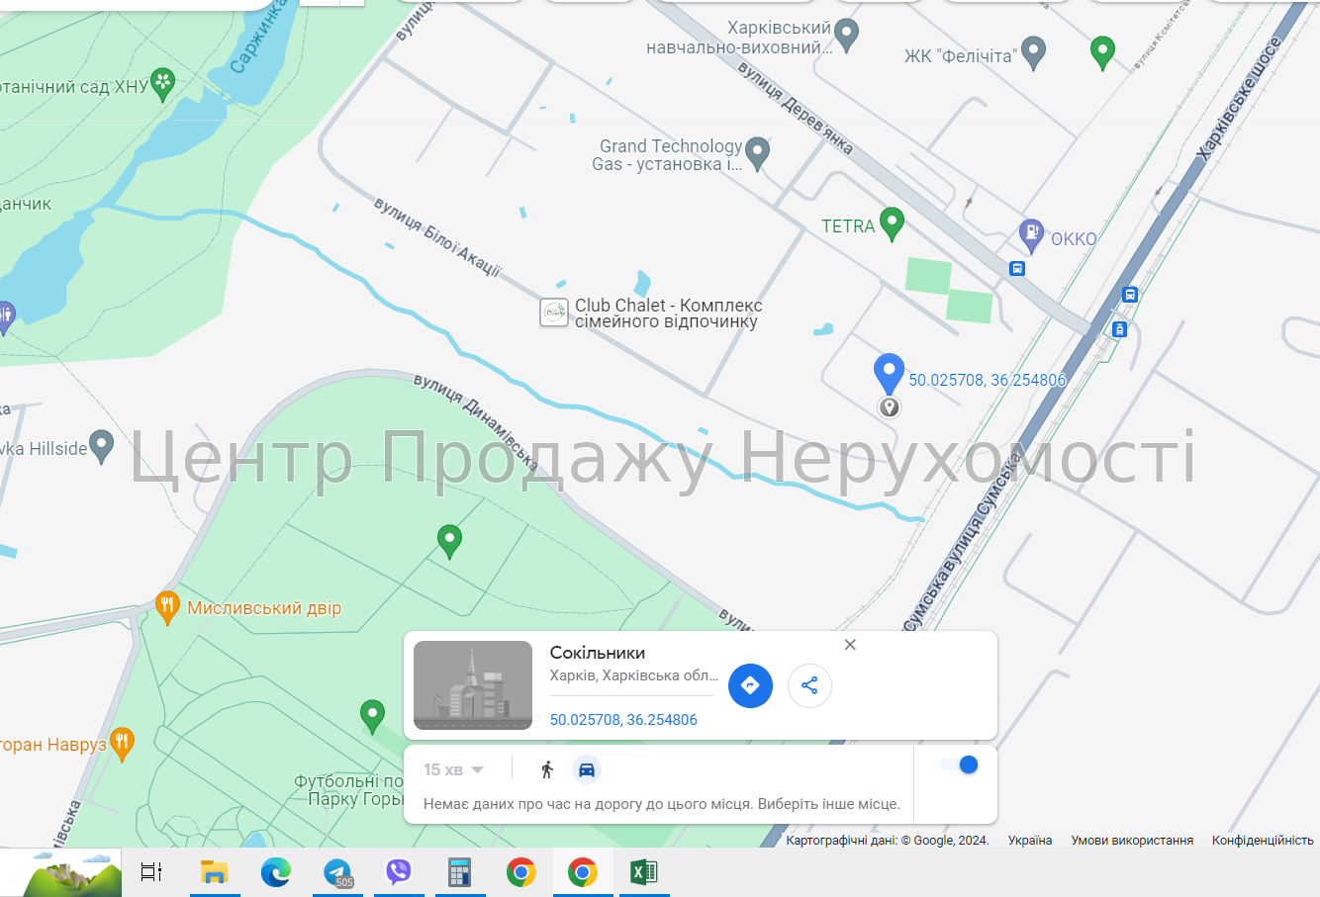The width and height of the screenshot is (1320, 897).
Task: Open Excel from the taskbar
Action: coord(644,872)
